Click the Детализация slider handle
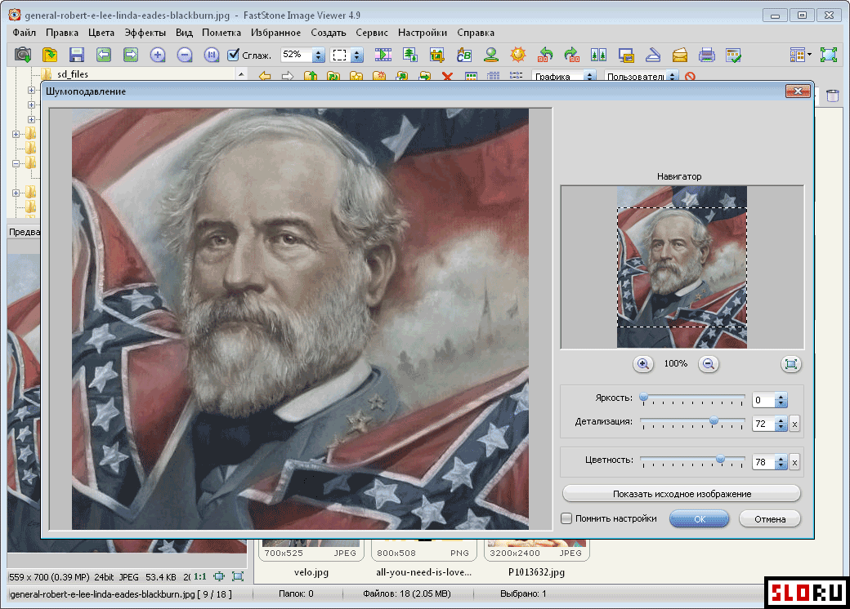The height and width of the screenshot is (609, 850). tap(714, 420)
